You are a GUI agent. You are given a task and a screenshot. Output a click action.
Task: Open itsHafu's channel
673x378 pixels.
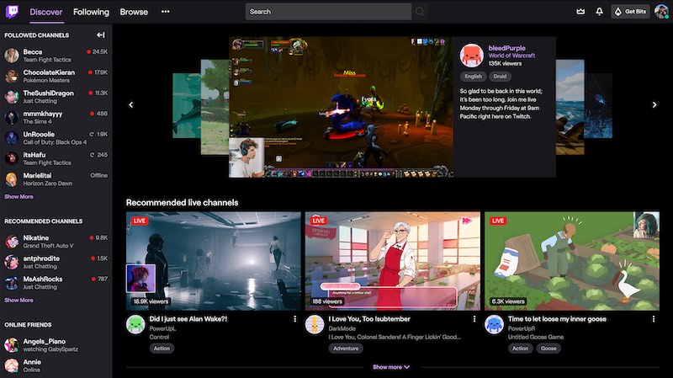[56, 158]
